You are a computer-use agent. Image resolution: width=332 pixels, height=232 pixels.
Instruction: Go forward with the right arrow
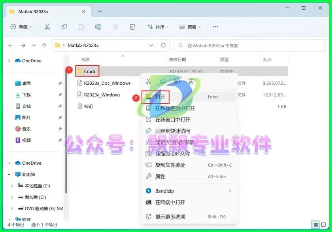23,45
